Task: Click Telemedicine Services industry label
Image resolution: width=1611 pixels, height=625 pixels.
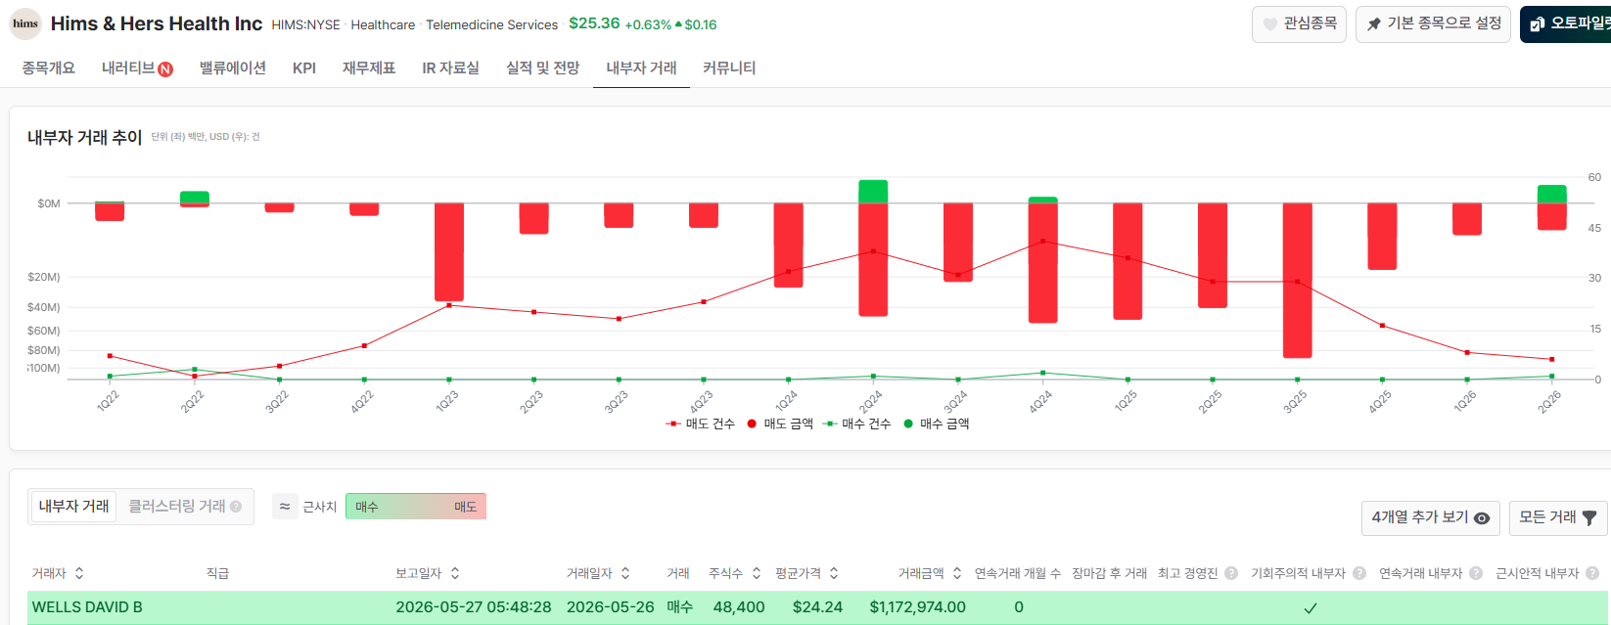Action: (x=491, y=24)
